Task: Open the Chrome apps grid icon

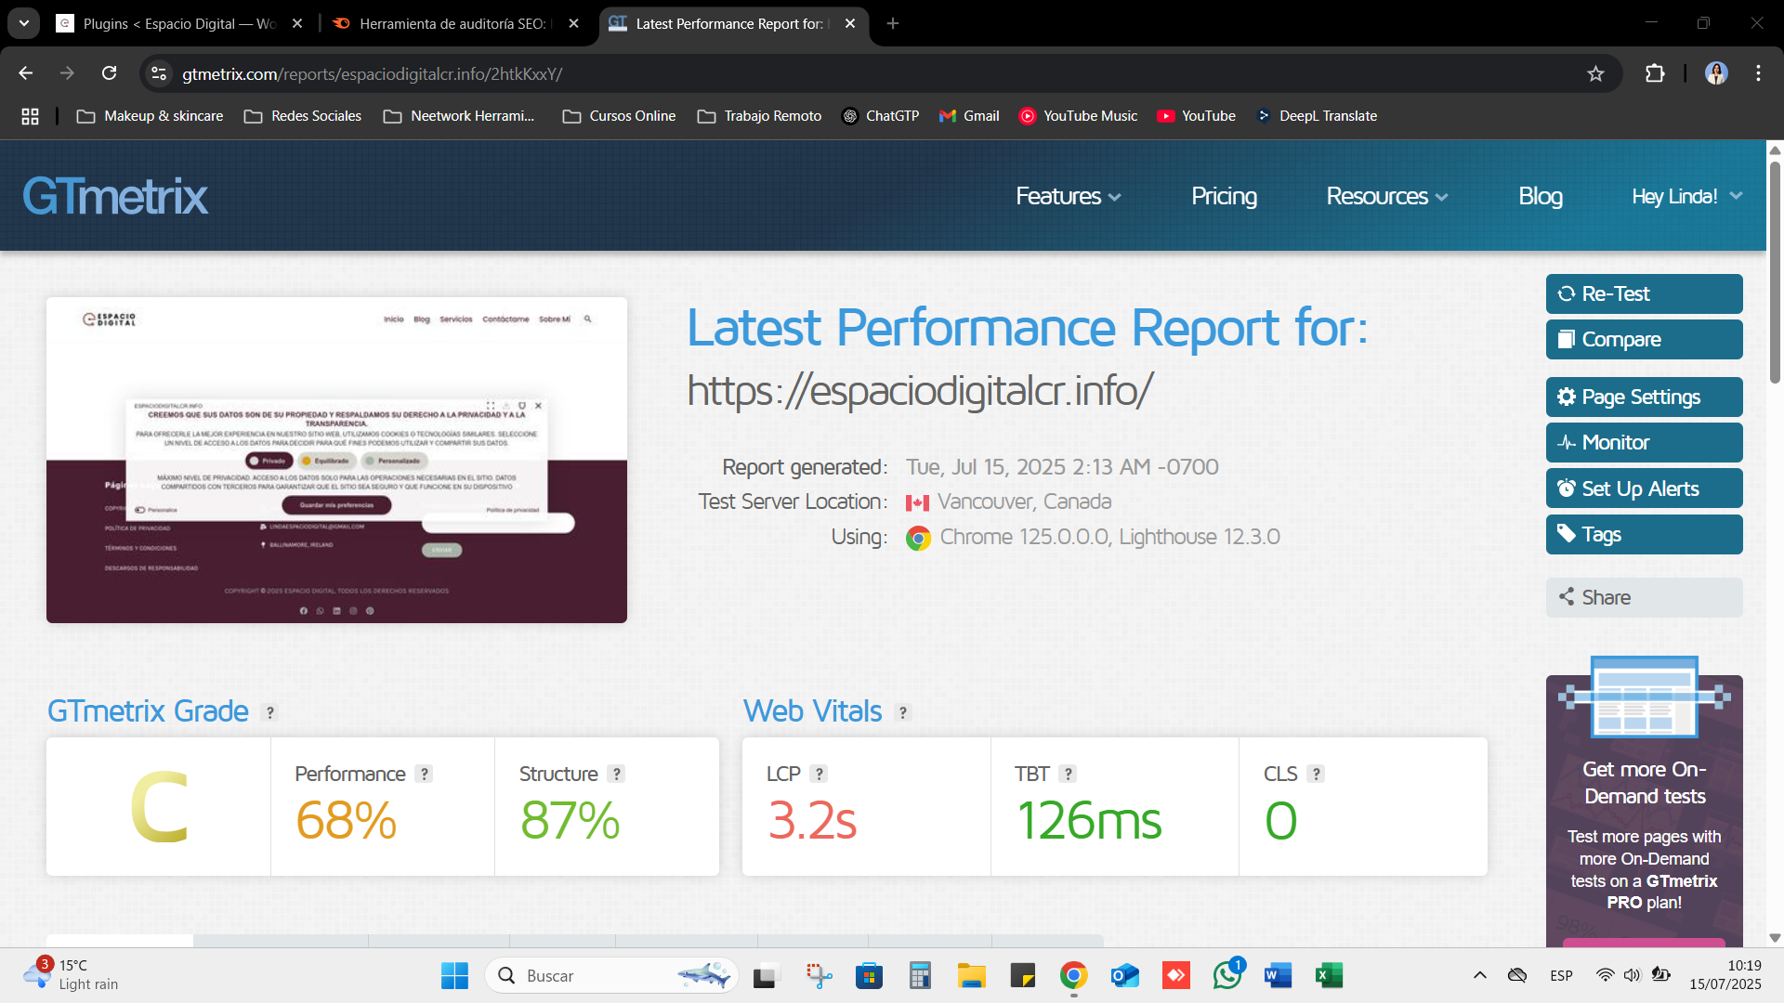Action: coord(30,116)
